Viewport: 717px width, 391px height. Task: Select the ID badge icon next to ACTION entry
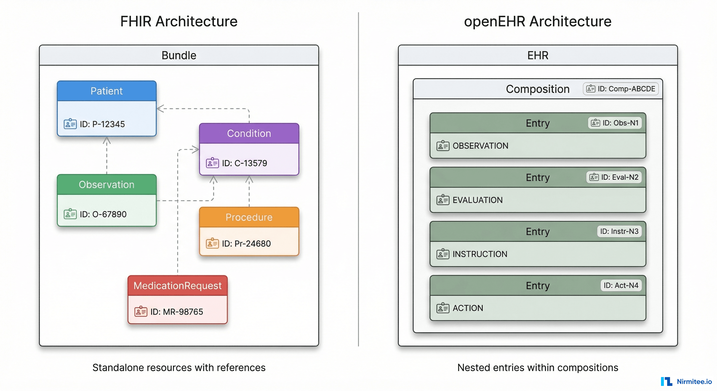[443, 308]
